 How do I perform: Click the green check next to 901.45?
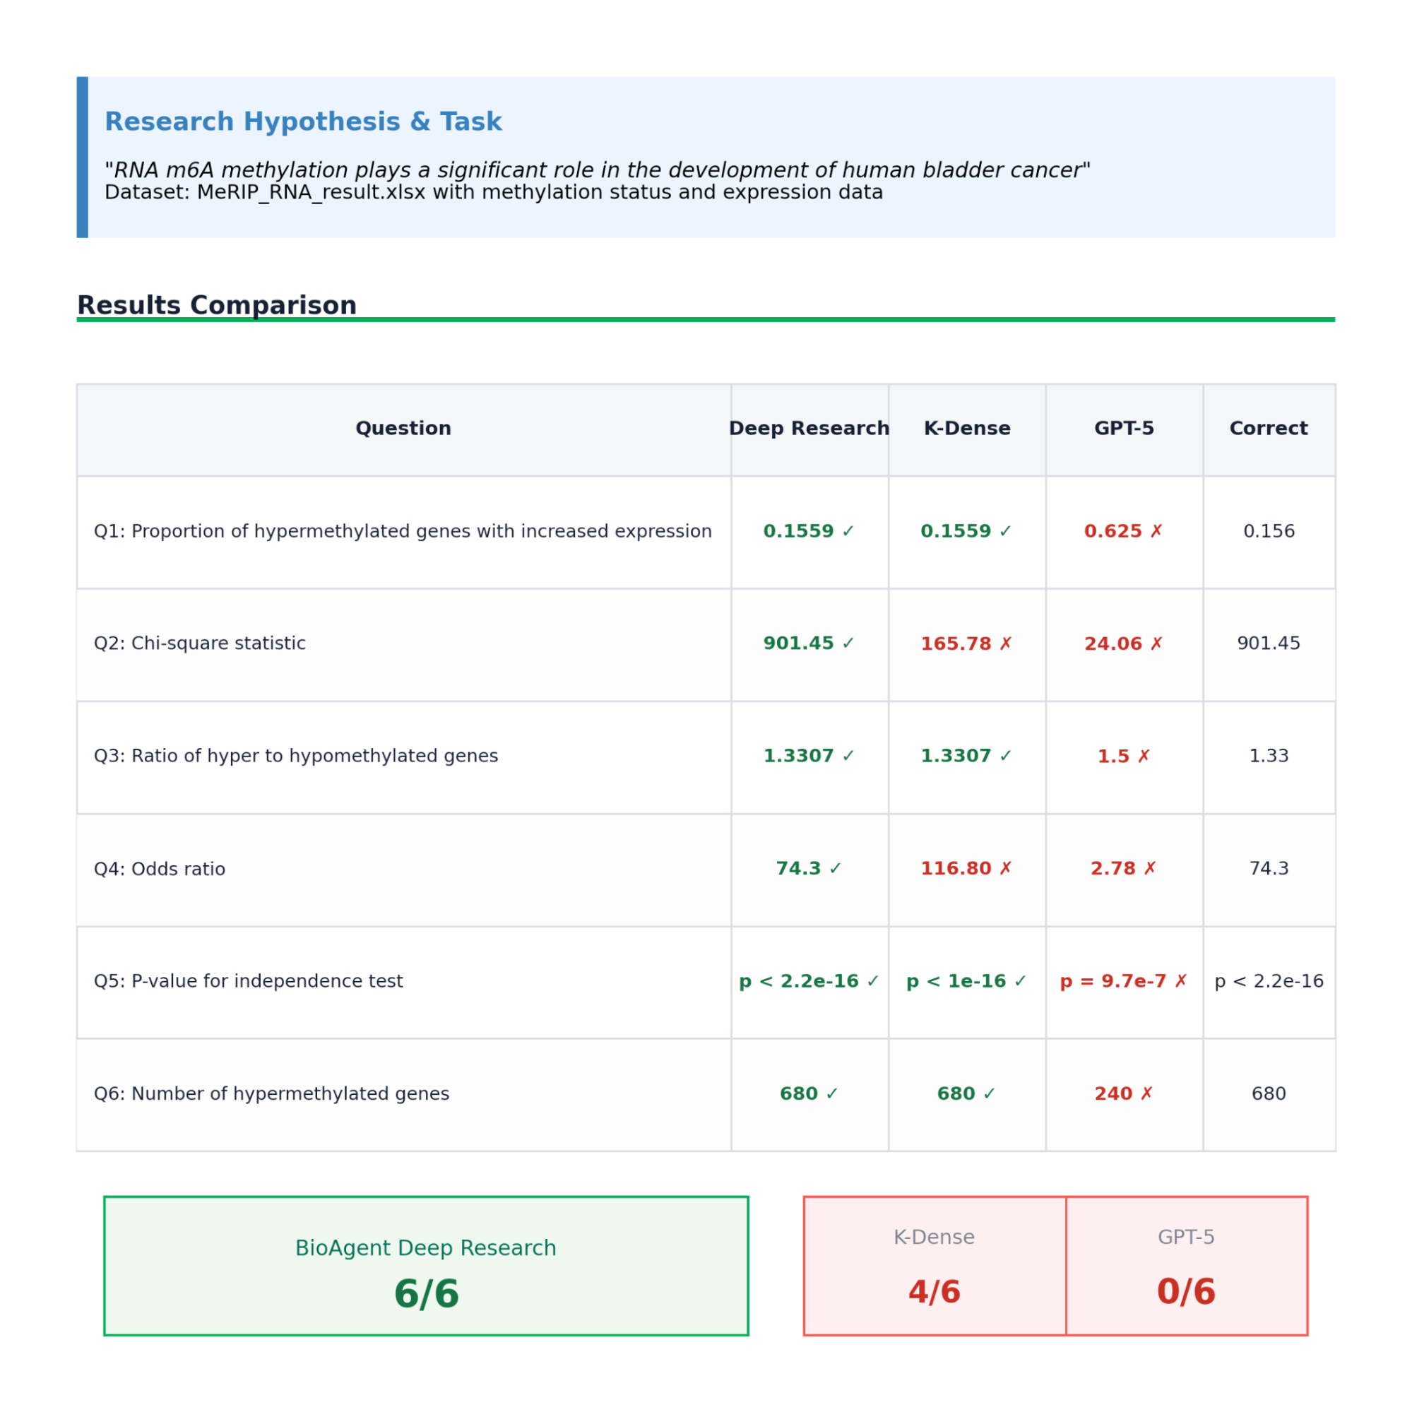(848, 644)
